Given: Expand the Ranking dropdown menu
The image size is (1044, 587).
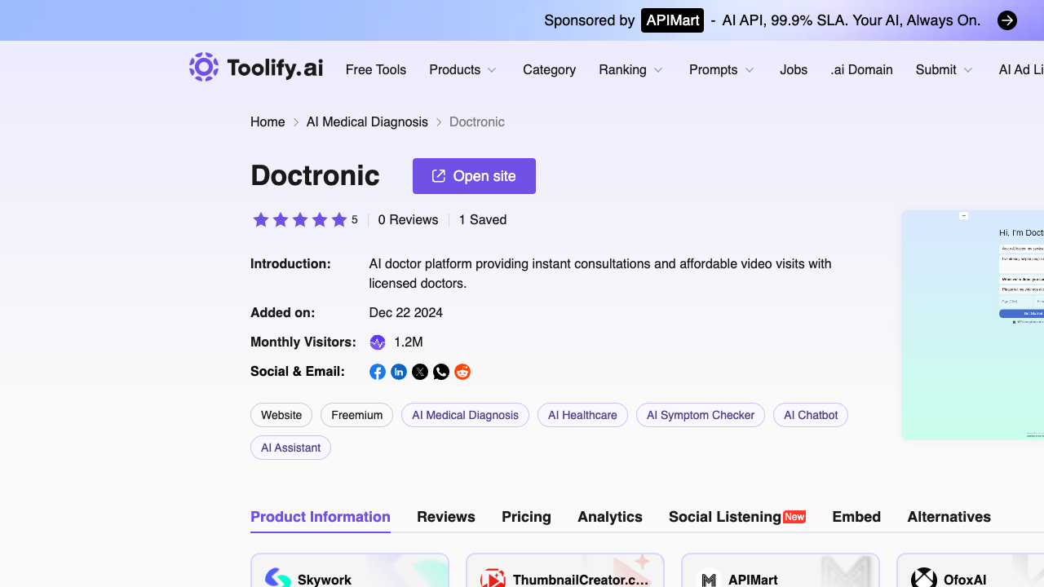Looking at the screenshot, I should 631,70.
